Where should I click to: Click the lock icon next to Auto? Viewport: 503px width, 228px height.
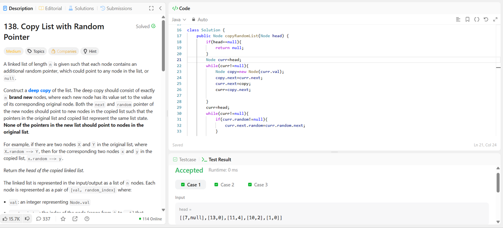pyautogui.click(x=194, y=19)
